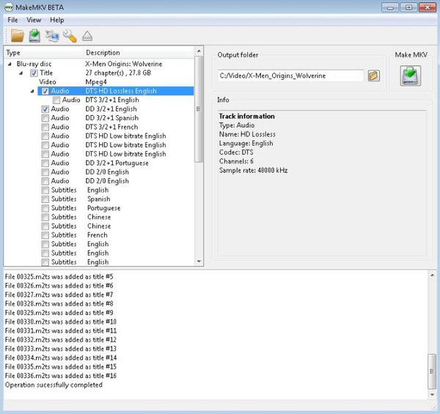The image size is (440, 414).
Task: Check the Portuguese subtitles checkbox
Action: tap(45, 208)
